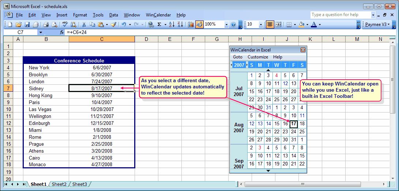
Task: Apply Borders with the grid icon
Action: (x=289, y=24)
